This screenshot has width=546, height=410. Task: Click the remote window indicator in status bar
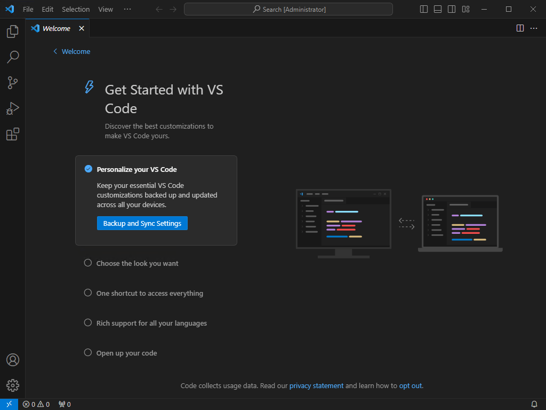tap(9, 404)
